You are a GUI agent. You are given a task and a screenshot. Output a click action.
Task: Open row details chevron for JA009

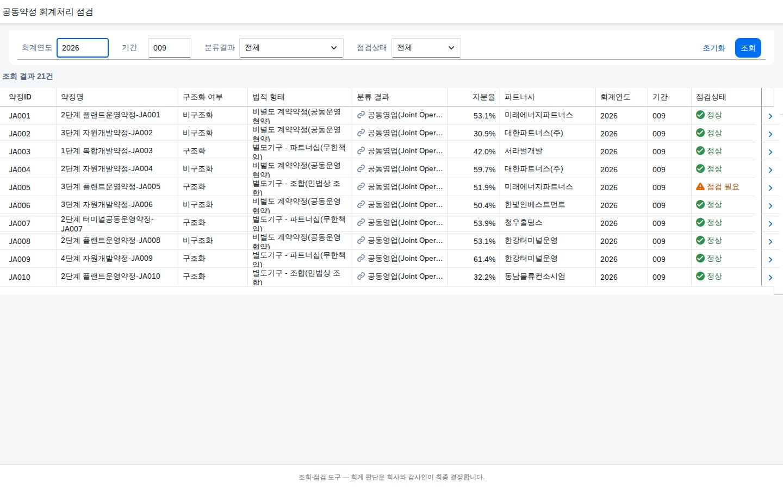pyautogui.click(x=770, y=259)
